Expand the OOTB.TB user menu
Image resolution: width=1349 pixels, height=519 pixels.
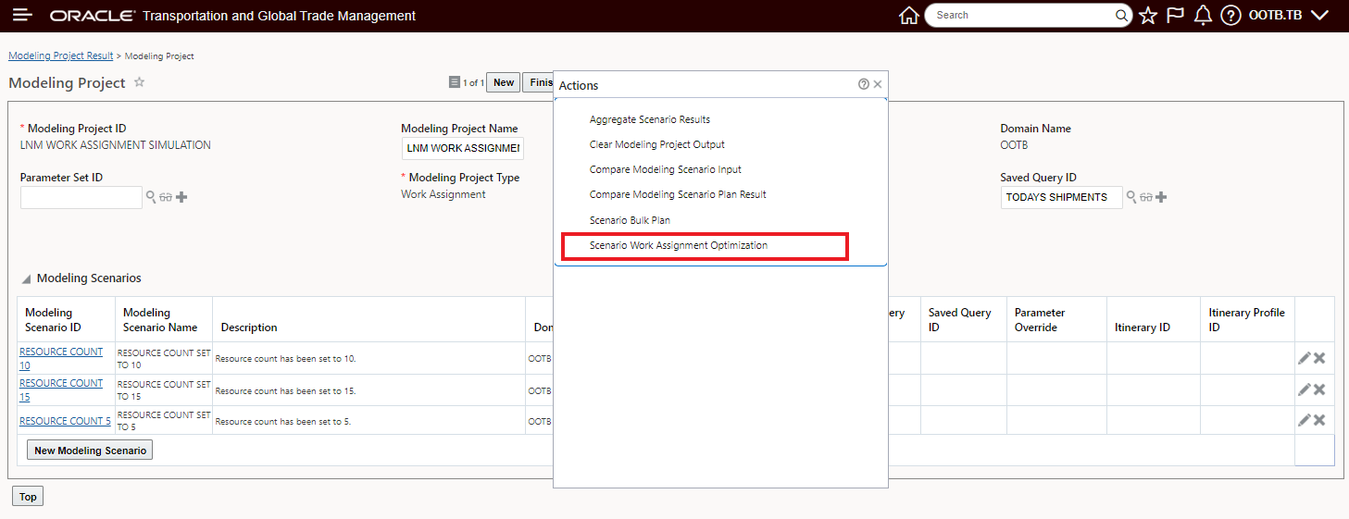(1320, 16)
